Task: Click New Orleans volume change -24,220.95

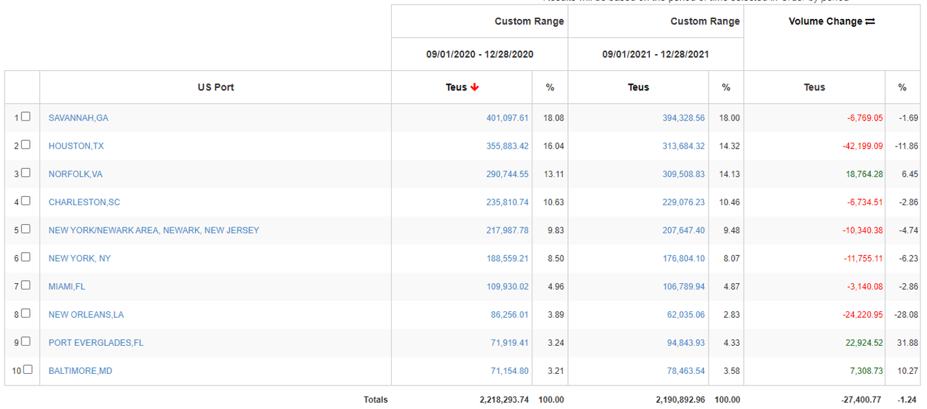Action: (862, 315)
